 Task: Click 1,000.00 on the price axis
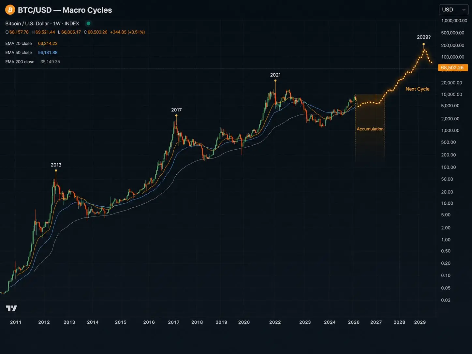(450, 131)
